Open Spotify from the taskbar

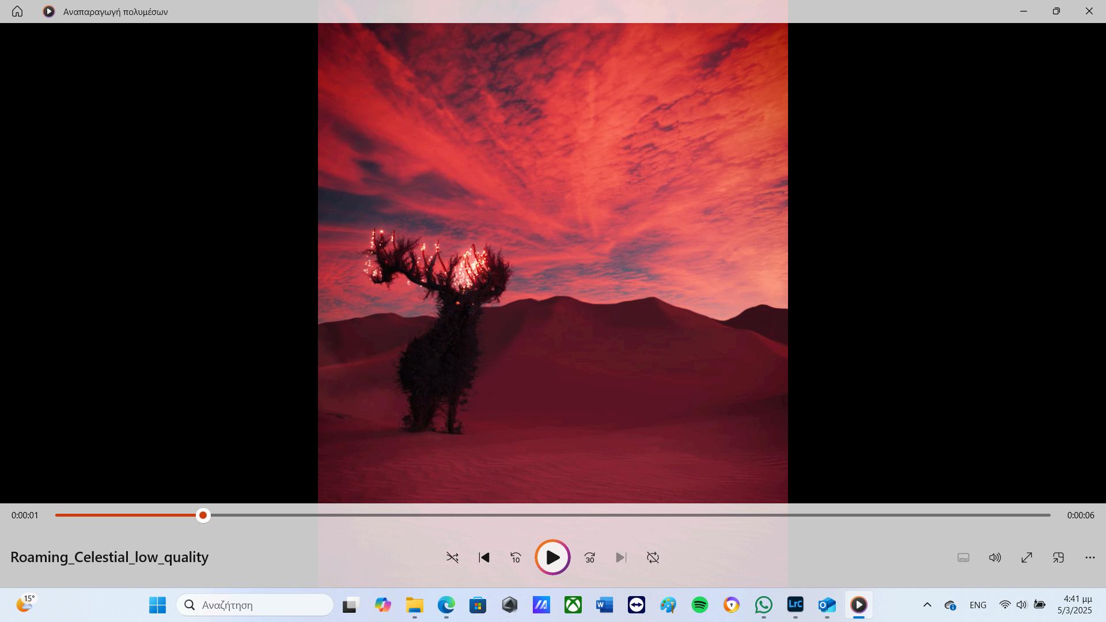pos(700,605)
